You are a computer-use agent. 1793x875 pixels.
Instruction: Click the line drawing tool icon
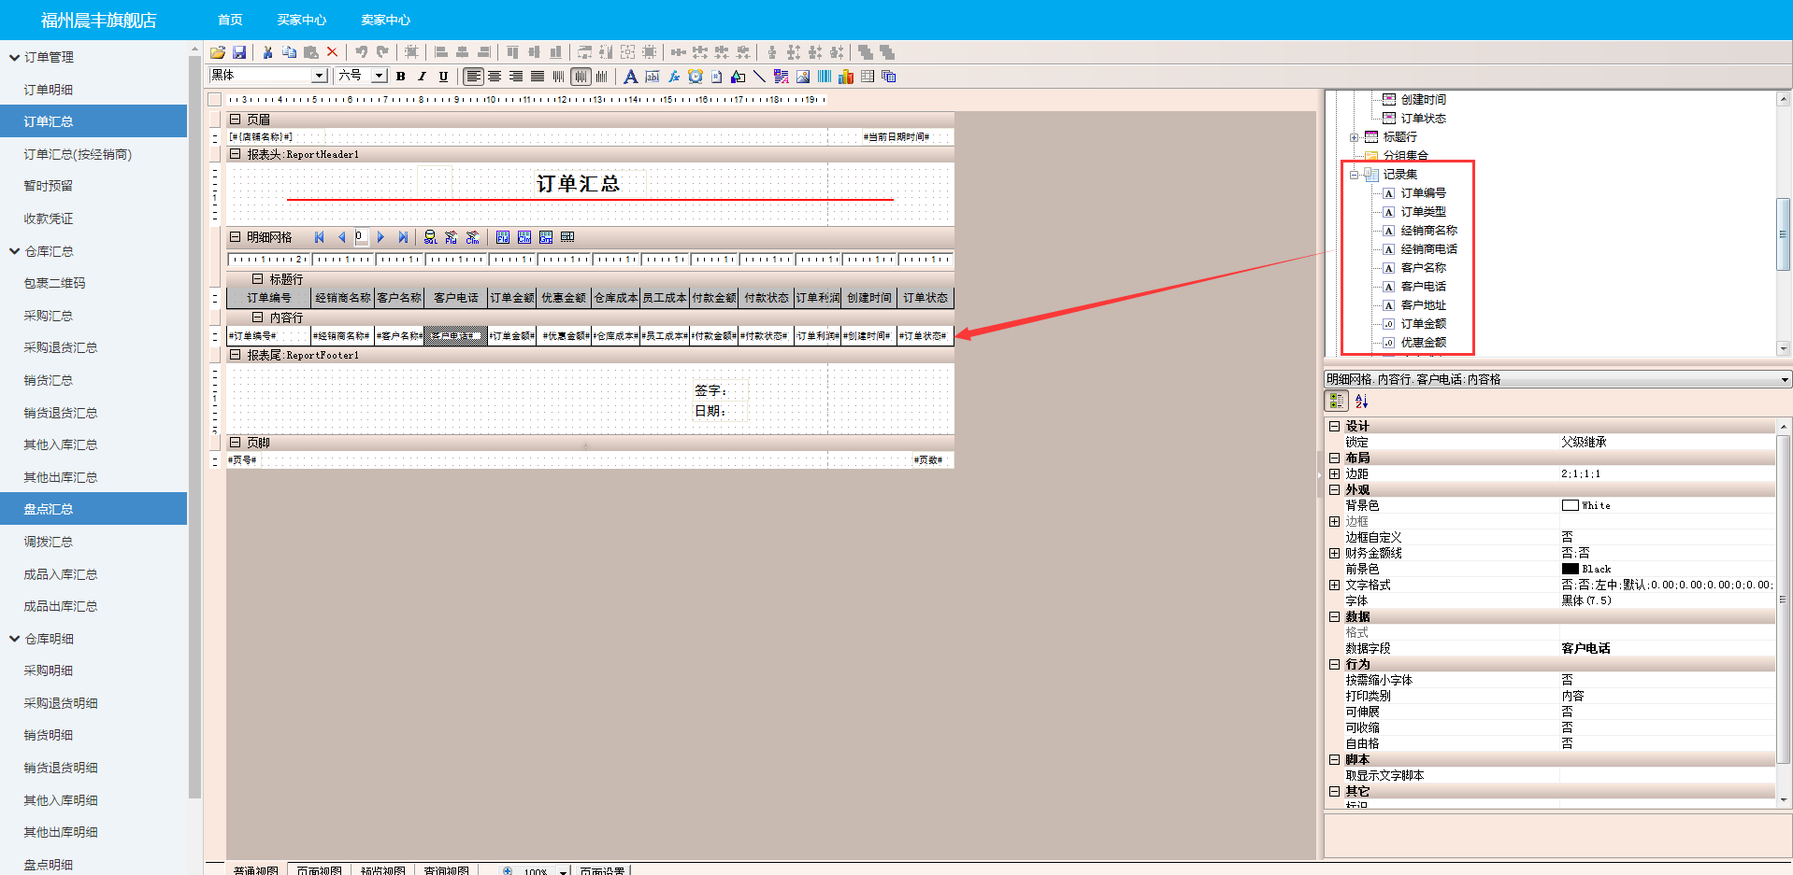pyautogui.click(x=759, y=77)
